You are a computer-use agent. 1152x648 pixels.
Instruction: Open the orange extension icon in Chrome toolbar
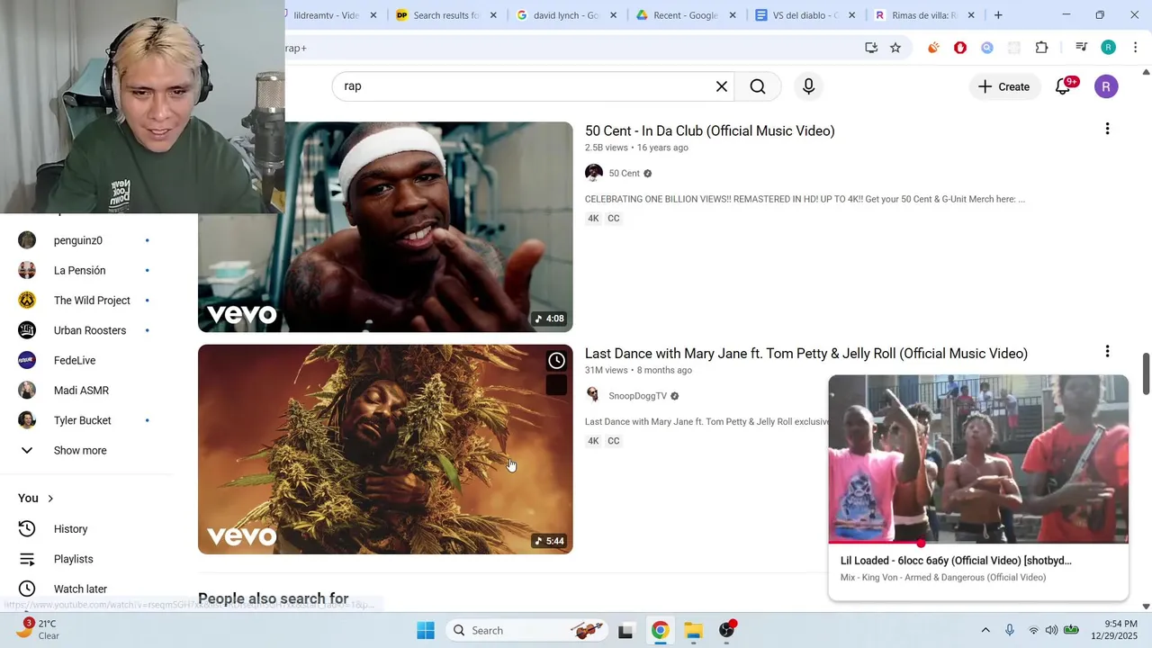click(x=933, y=48)
